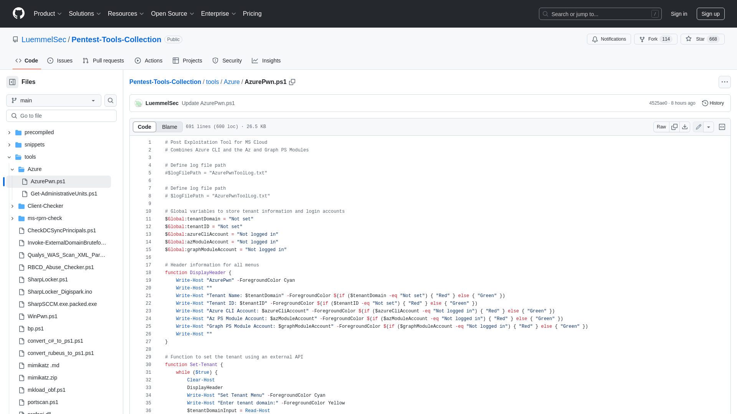
Task: Open the Enterprise menu
Action: 218,13
